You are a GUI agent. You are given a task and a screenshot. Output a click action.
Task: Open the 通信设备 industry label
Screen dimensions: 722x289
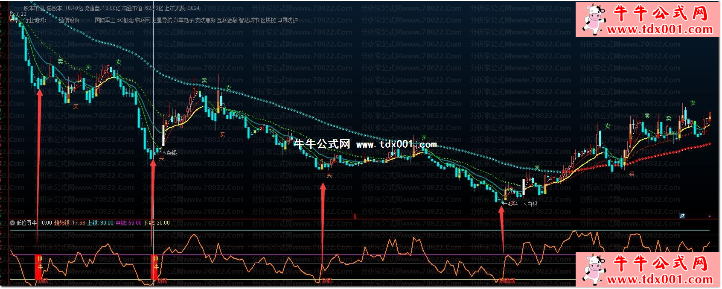pyautogui.click(x=69, y=20)
